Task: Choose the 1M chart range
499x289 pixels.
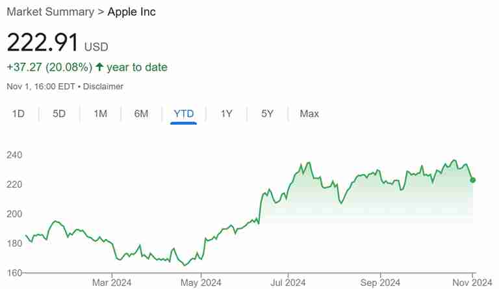Action: (x=100, y=114)
